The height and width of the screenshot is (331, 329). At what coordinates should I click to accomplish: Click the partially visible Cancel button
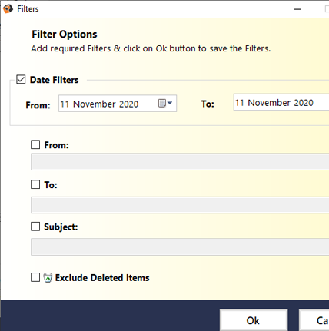tap(314, 320)
